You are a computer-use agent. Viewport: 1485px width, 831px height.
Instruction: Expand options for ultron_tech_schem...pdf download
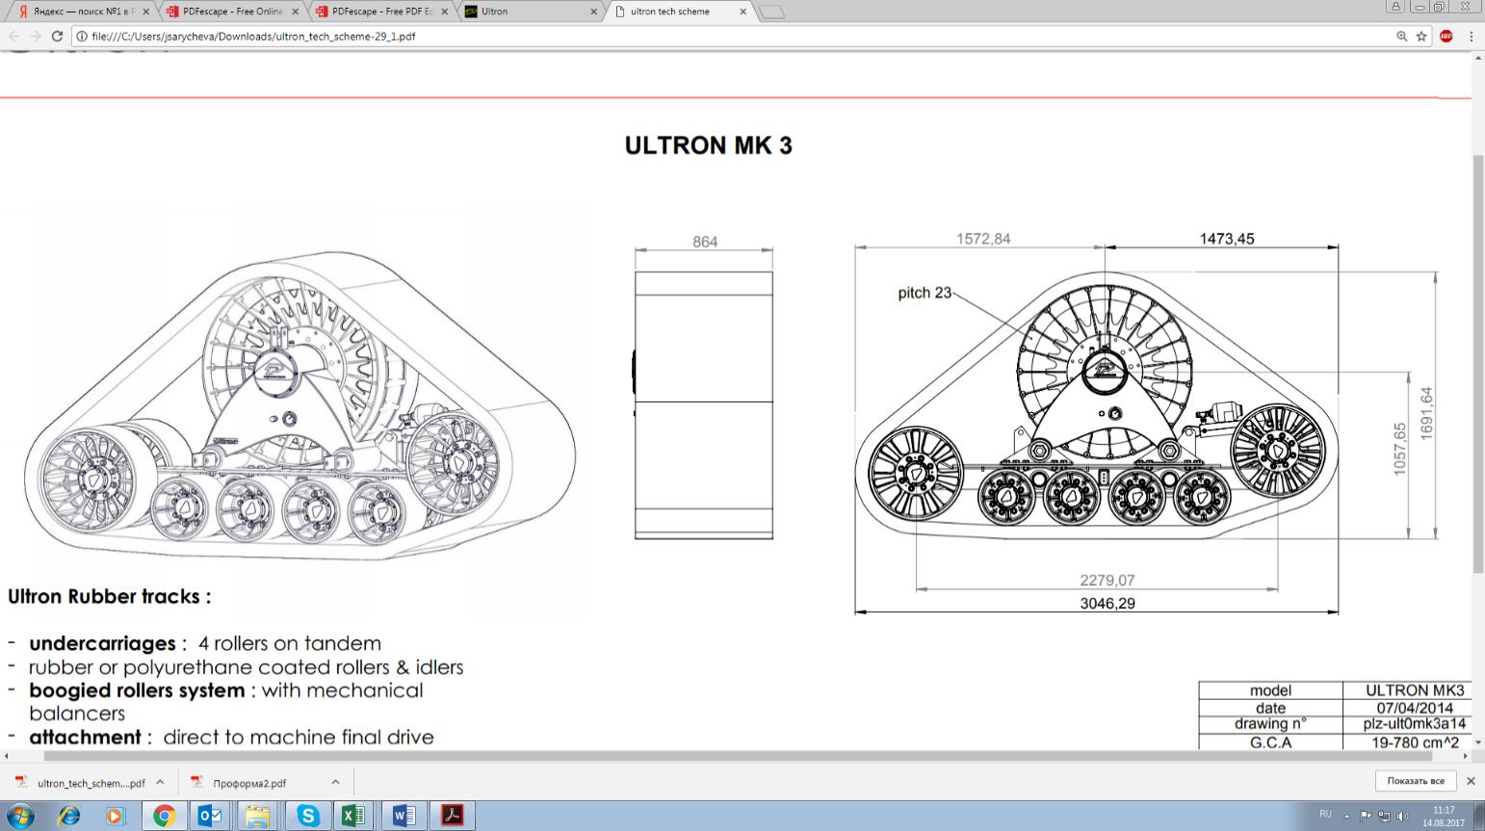click(160, 782)
